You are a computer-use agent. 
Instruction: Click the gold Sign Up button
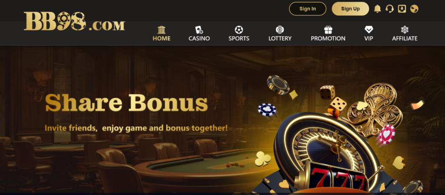[x=351, y=9]
